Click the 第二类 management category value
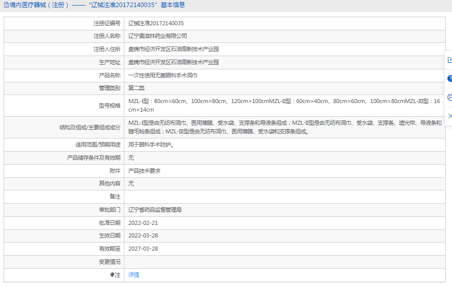The width and height of the screenshot is (452, 287). pos(136,88)
